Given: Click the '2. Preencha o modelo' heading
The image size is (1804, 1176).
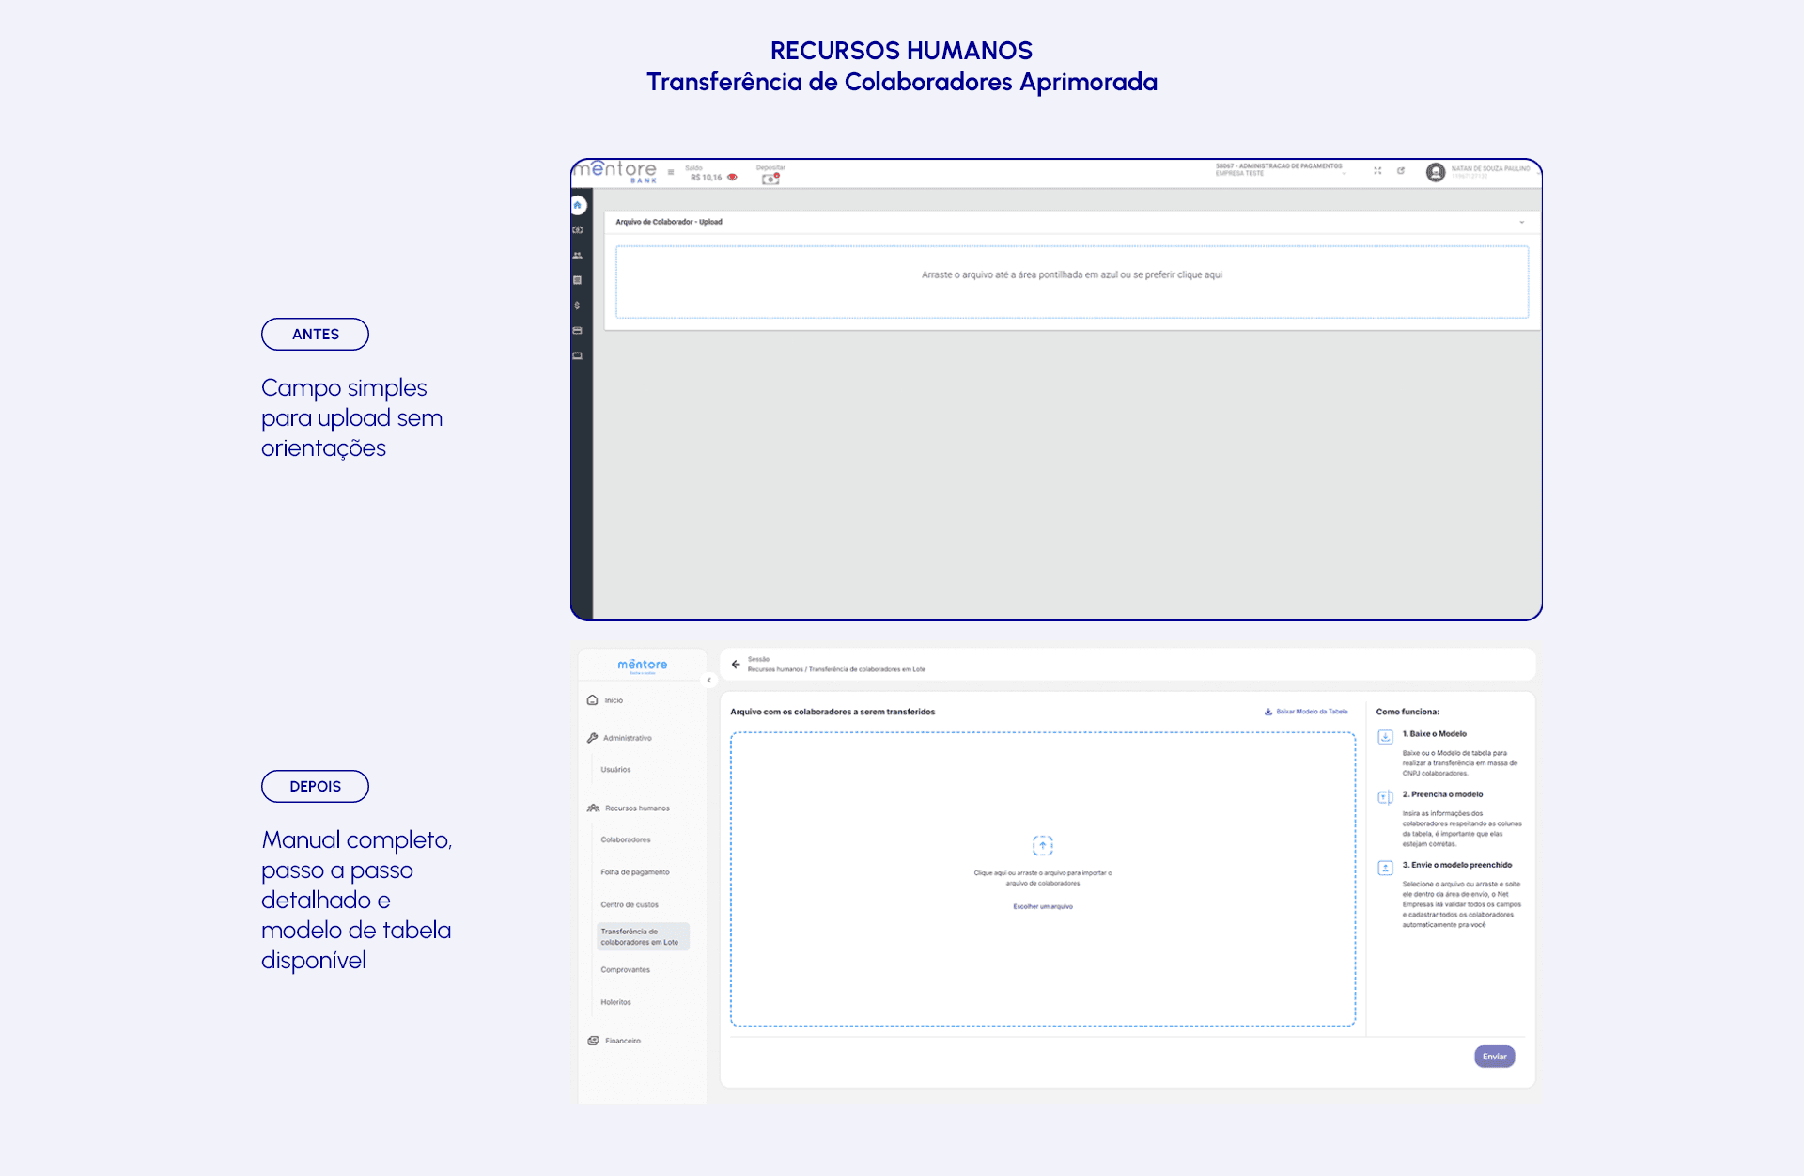Looking at the screenshot, I should point(1442,794).
